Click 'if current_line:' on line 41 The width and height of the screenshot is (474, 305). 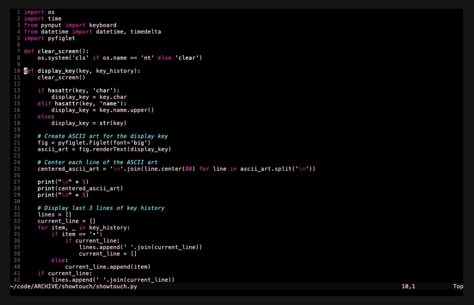click(65, 273)
